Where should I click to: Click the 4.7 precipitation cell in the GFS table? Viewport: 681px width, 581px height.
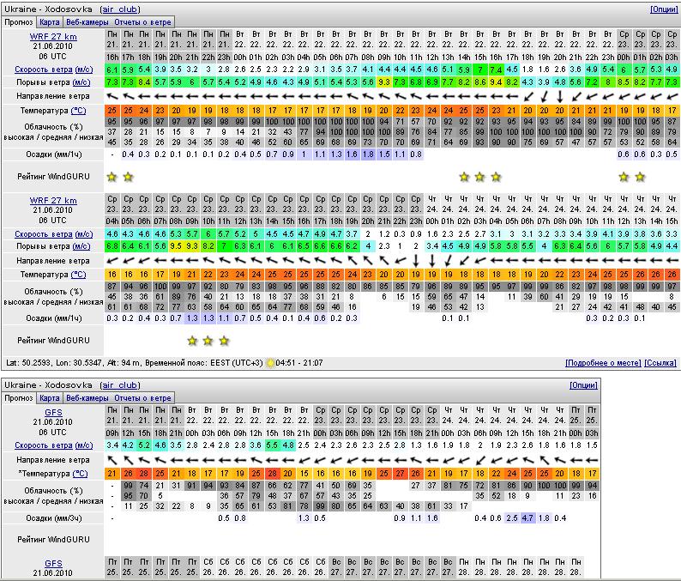pos(528,518)
